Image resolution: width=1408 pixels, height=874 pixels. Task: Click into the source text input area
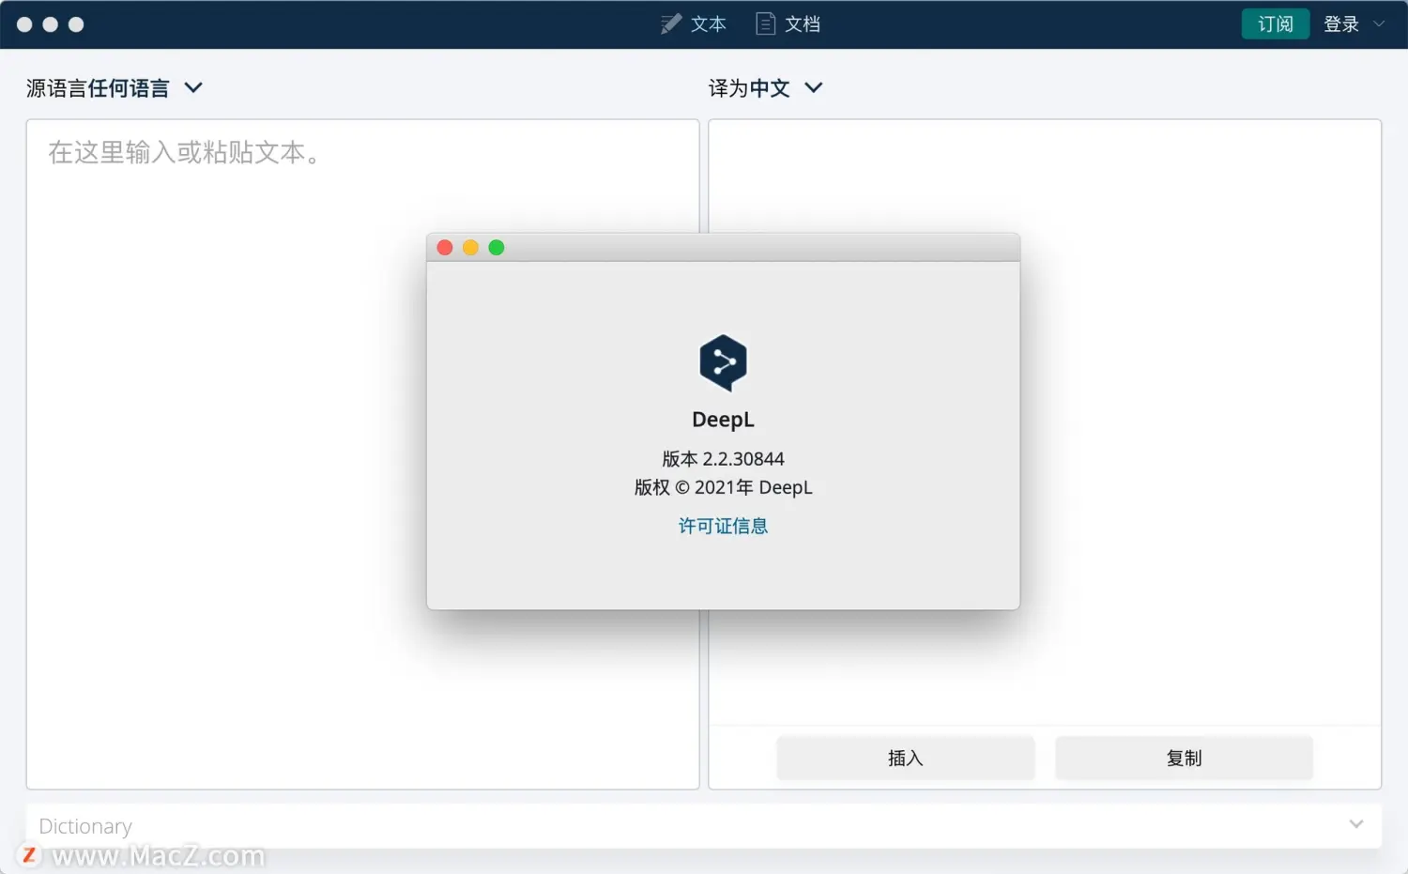click(x=362, y=453)
